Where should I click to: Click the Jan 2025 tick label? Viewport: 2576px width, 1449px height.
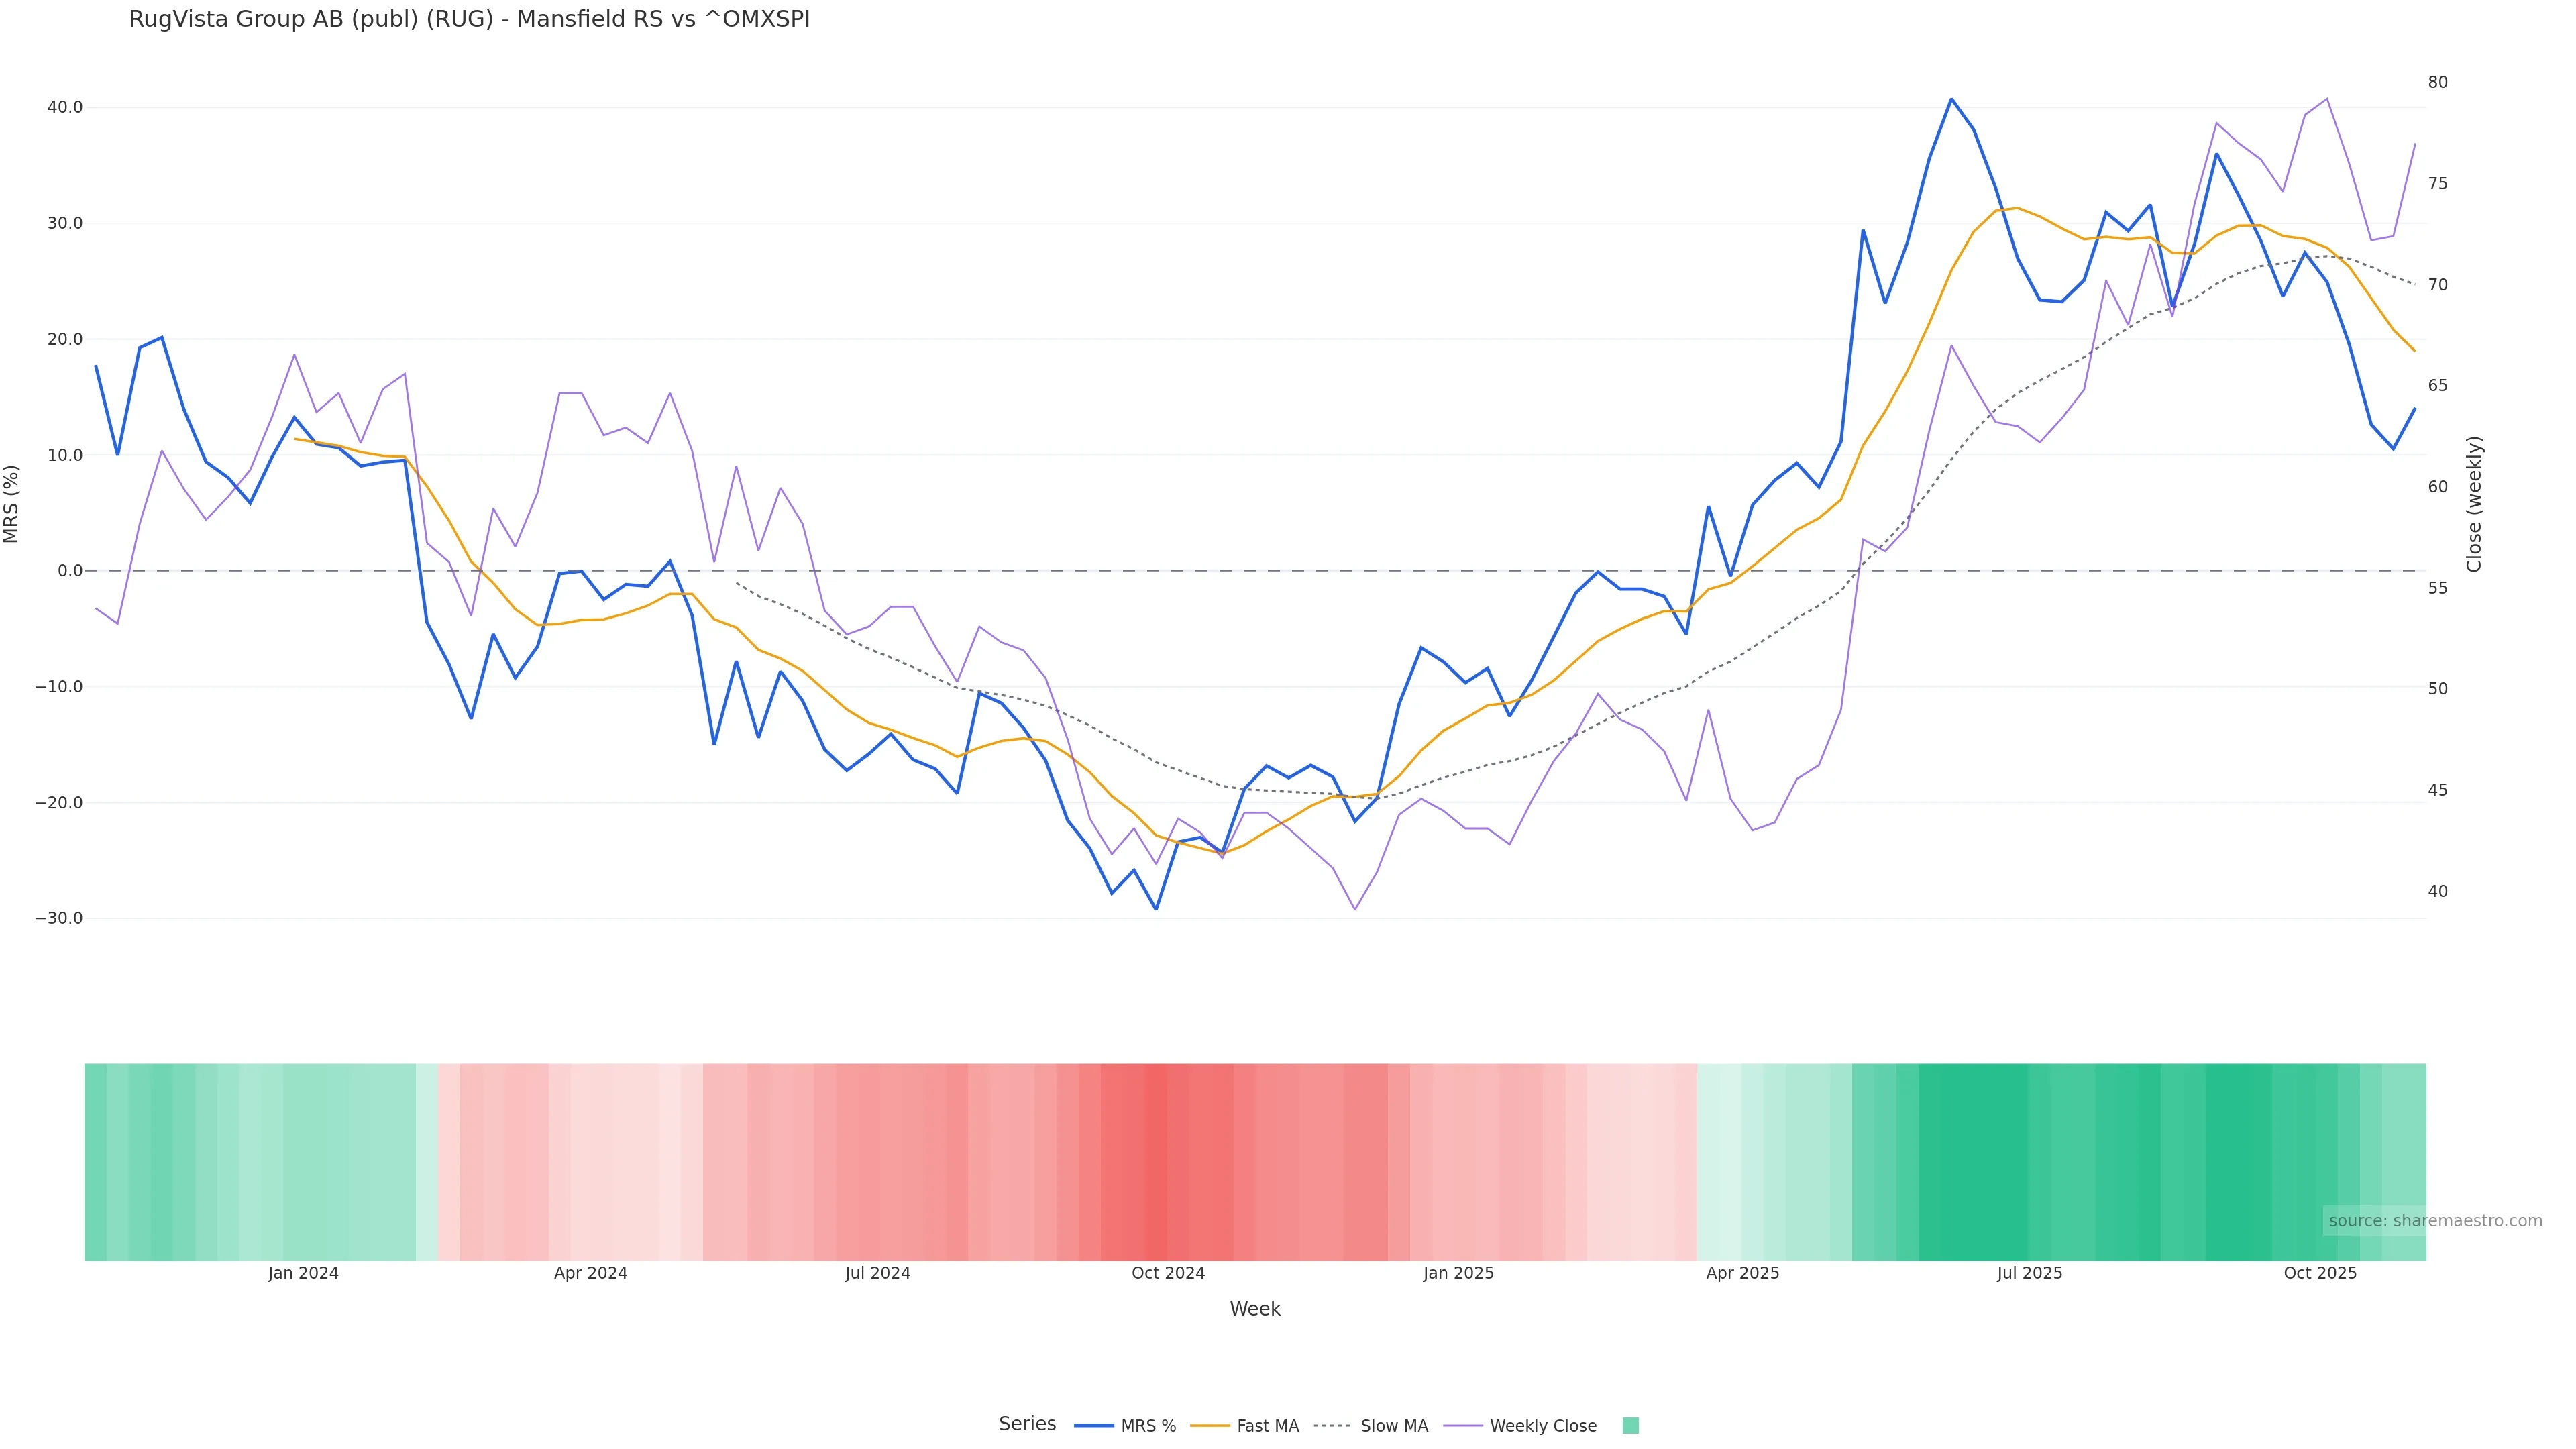pyautogui.click(x=1458, y=1274)
